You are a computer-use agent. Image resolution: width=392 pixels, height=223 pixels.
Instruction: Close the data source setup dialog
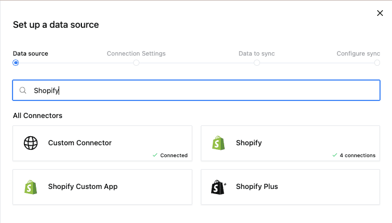tap(379, 13)
